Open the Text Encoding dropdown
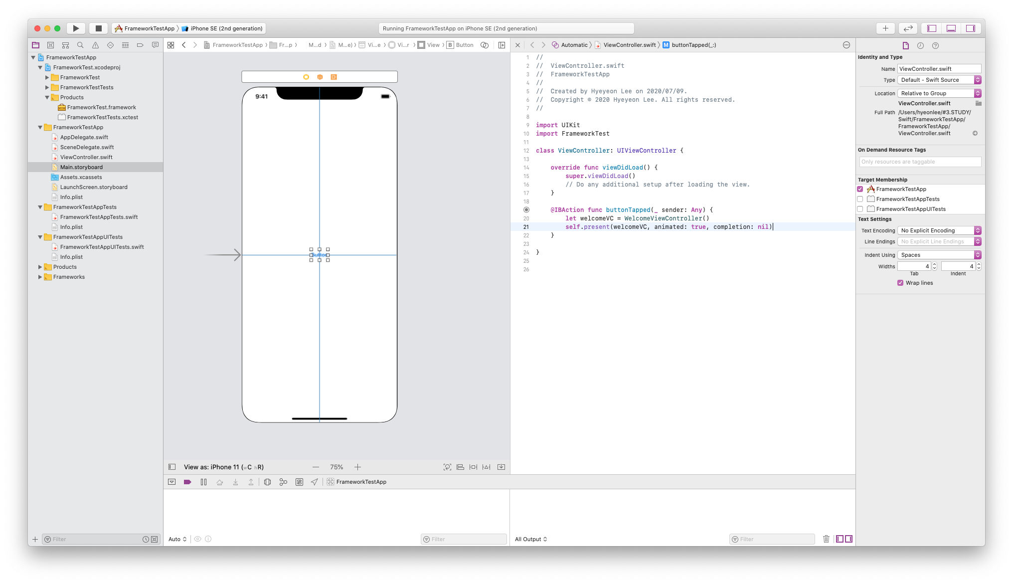The image size is (1013, 583). pyautogui.click(x=939, y=230)
